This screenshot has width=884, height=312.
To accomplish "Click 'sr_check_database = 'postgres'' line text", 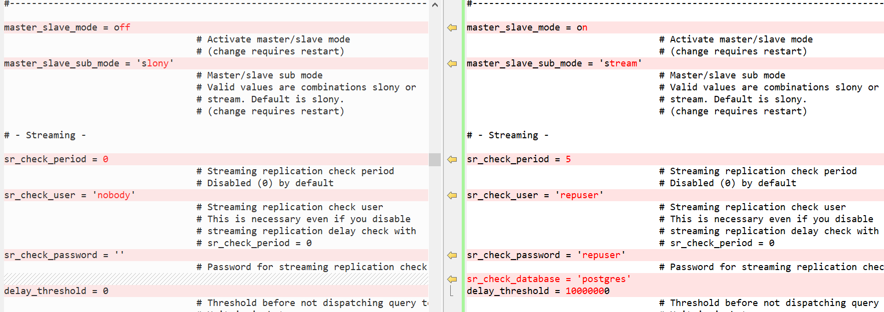I will 549,279.
